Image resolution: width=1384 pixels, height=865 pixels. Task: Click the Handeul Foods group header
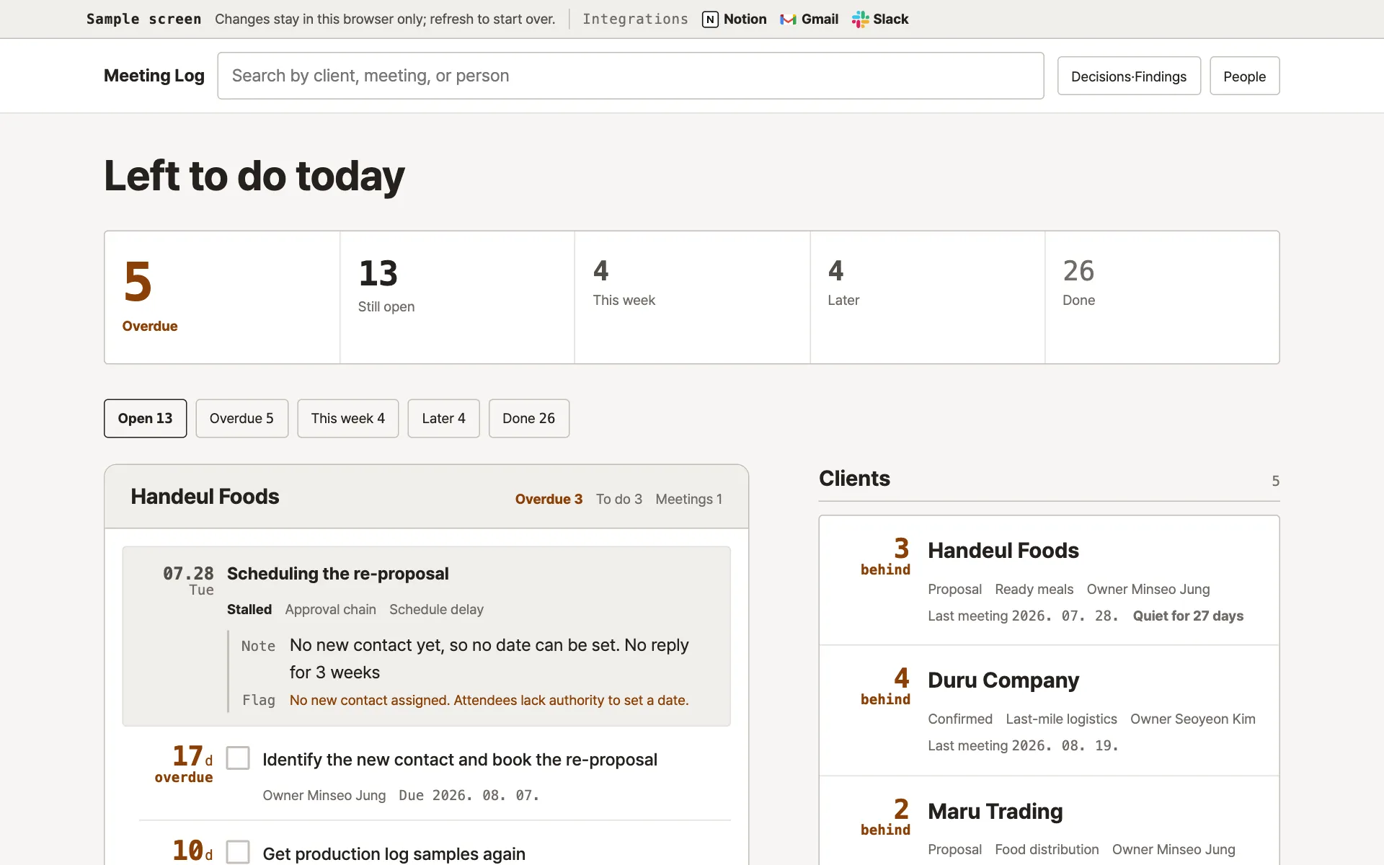click(426, 497)
